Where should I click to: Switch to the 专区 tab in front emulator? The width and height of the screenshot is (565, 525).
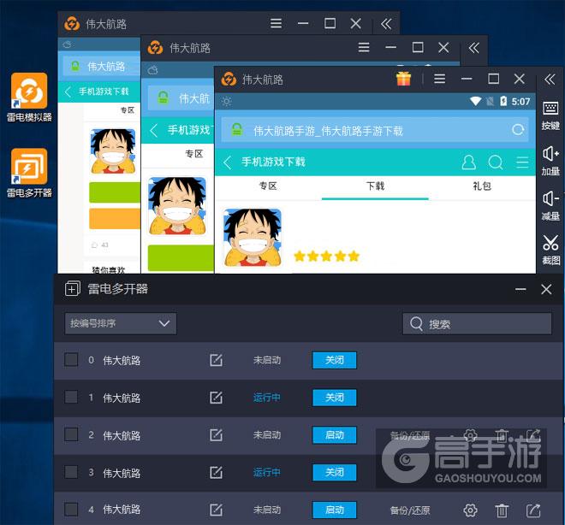tap(268, 186)
